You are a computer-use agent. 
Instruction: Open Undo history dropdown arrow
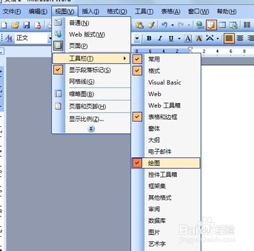click(172, 25)
